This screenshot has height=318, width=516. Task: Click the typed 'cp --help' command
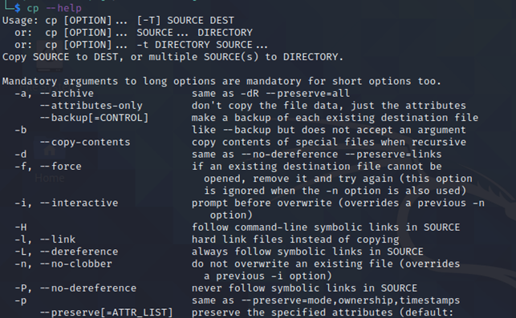point(55,8)
